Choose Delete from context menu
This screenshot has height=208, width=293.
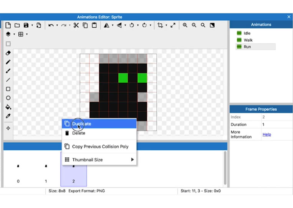tap(99, 133)
